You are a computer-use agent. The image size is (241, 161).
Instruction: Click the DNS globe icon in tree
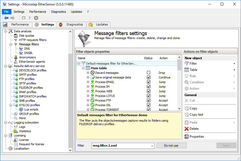(21, 49)
